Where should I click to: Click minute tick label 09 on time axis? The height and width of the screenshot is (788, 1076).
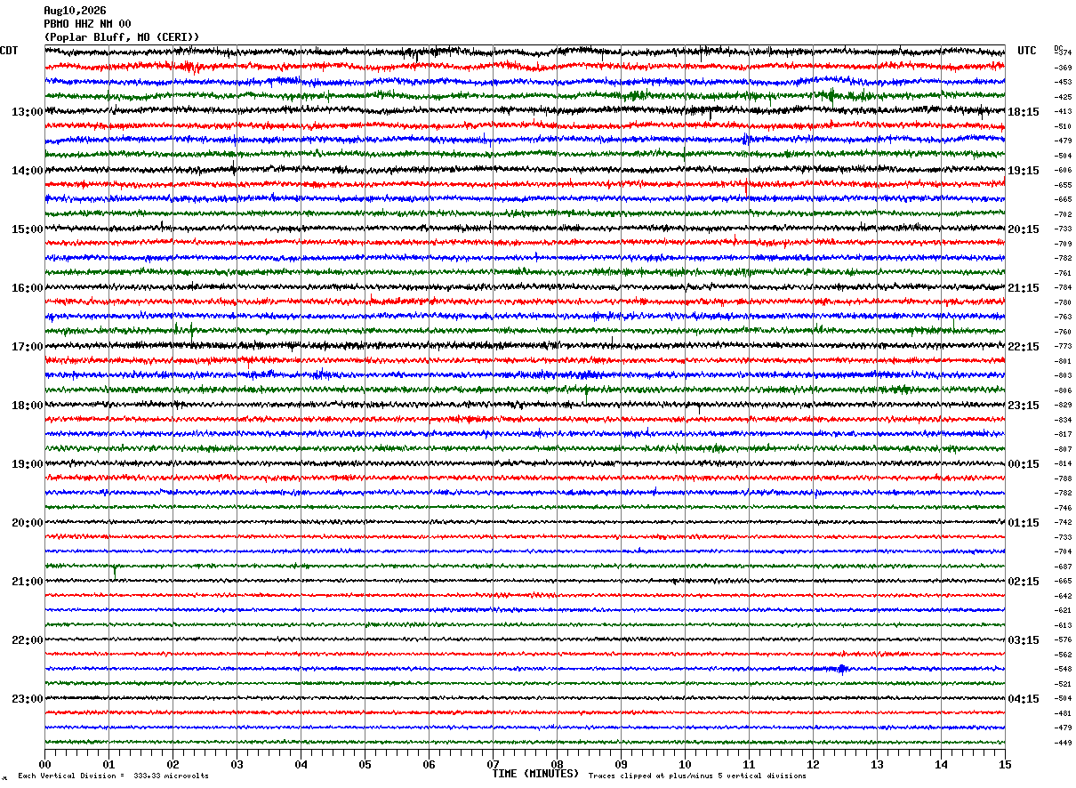pyautogui.click(x=621, y=764)
